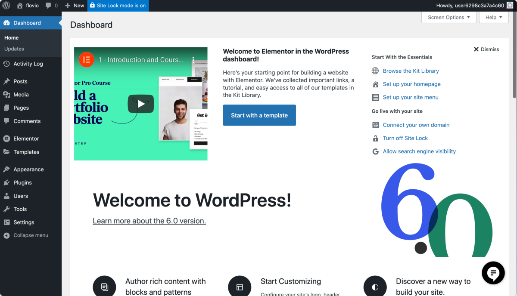
Task: Click the Media icon in sidebar
Action: pyautogui.click(x=6, y=95)
